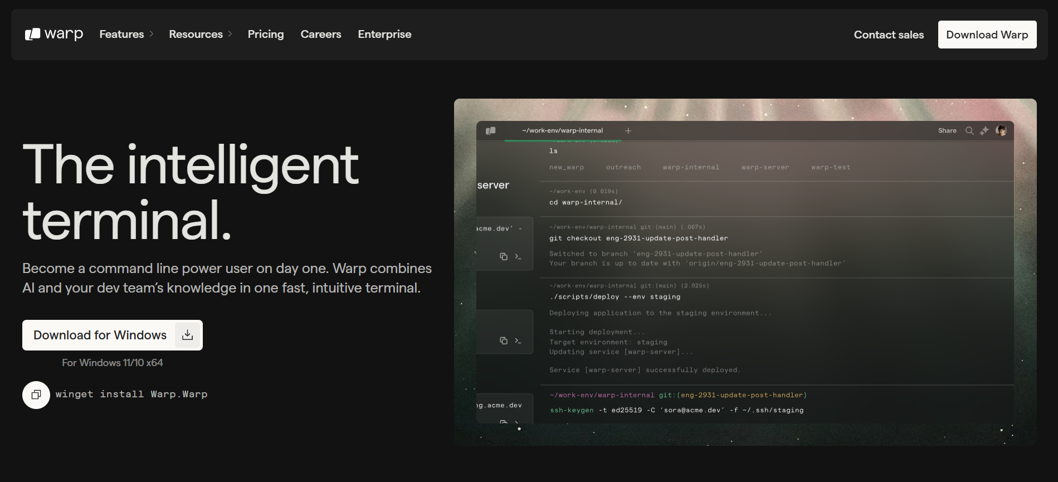Go to the Careers page
The width and height of the screenshot is (1058, 482).
tap(321, 34)
